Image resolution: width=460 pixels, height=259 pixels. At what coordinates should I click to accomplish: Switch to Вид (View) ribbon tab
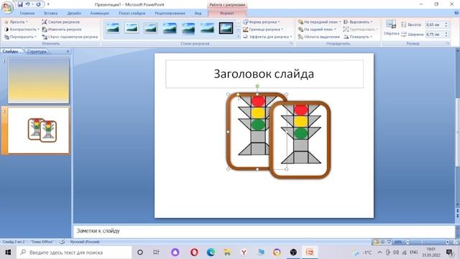click(x=198, y=13)
